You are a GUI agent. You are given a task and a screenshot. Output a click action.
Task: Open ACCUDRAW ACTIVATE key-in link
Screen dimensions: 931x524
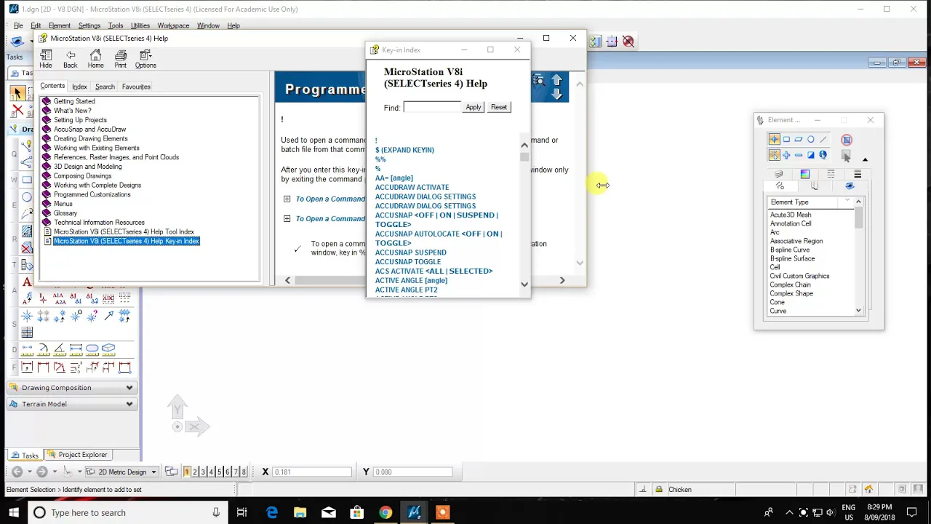click(x=412, y=187)
